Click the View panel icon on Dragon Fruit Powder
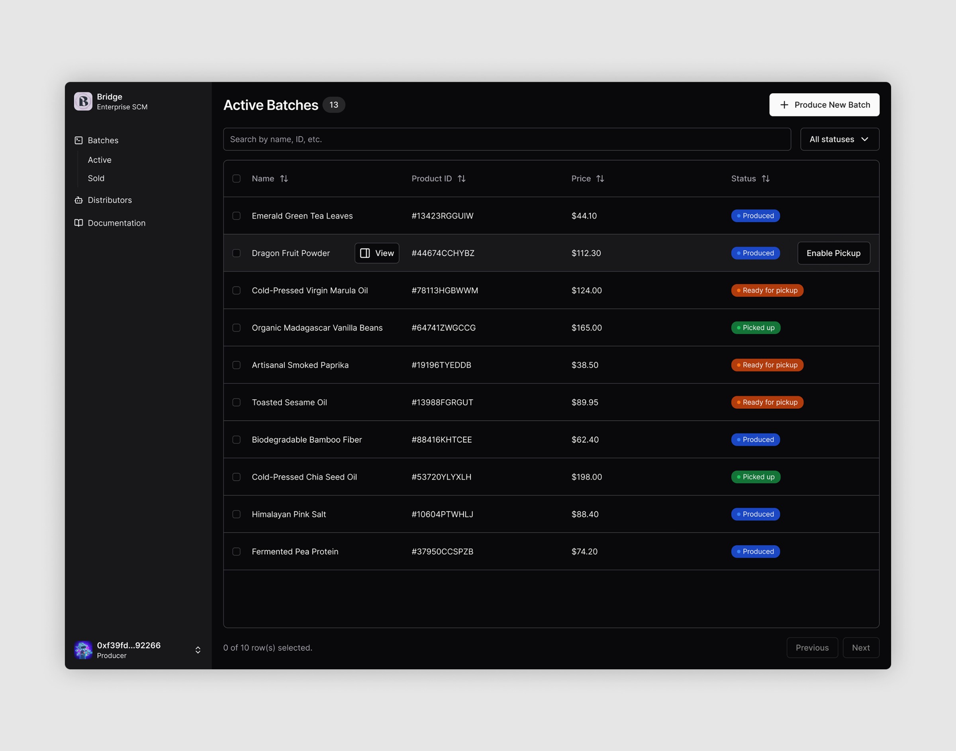Image resolution: width=956 pixels, height=751 pixels. (x=365, y=253)
